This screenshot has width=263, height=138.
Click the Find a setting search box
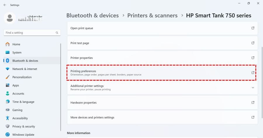[29, 33]
